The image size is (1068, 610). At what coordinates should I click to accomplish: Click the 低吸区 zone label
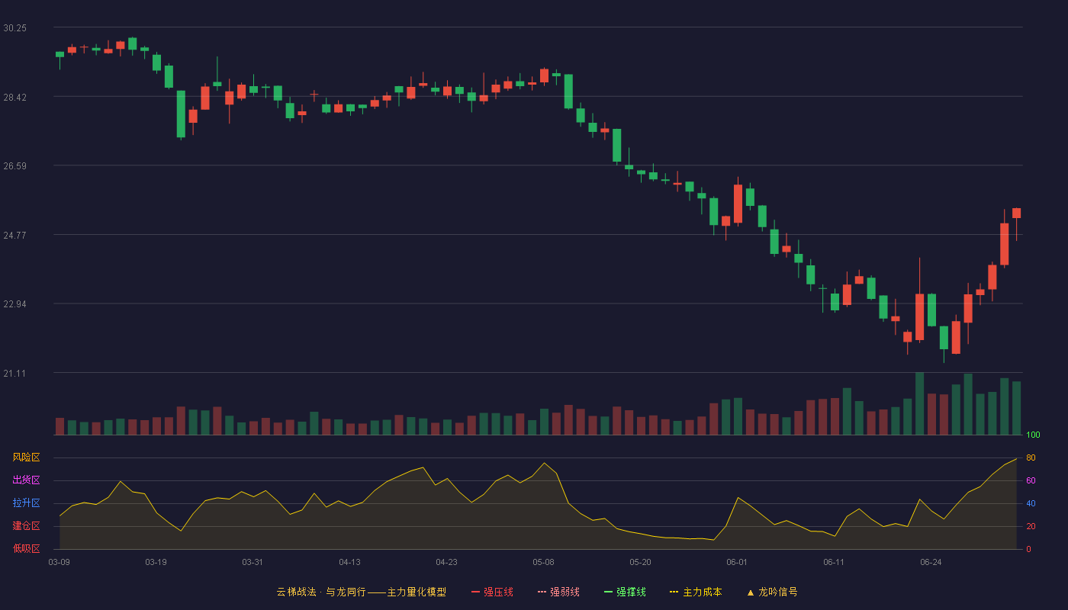[26, 549]
